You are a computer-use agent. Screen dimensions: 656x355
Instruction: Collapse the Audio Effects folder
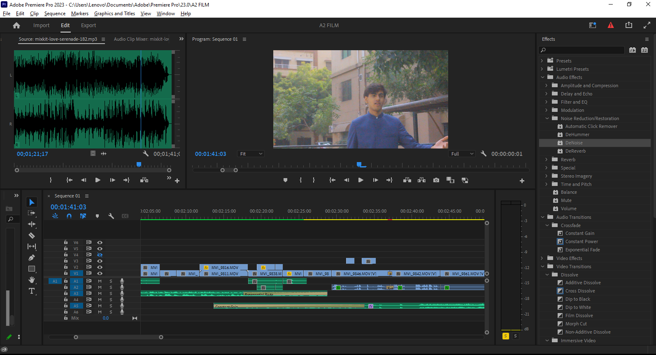tap(542, 77)
